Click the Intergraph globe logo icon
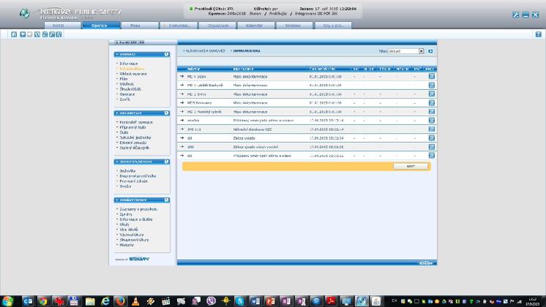 coord(24,13)
